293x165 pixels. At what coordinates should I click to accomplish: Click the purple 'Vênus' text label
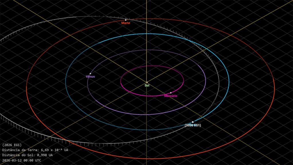click(x=90, y=76)
